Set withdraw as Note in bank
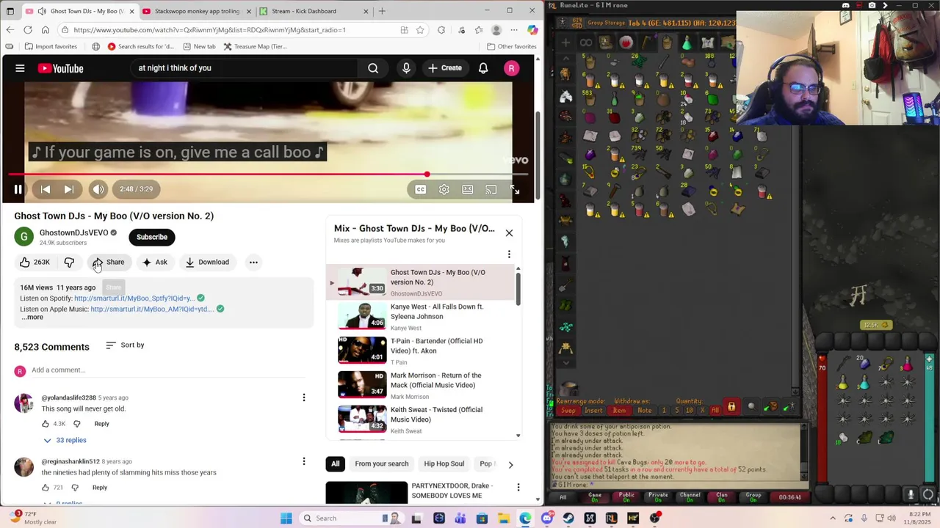Screen dimensions: 940x528 [x=644, y=411]
